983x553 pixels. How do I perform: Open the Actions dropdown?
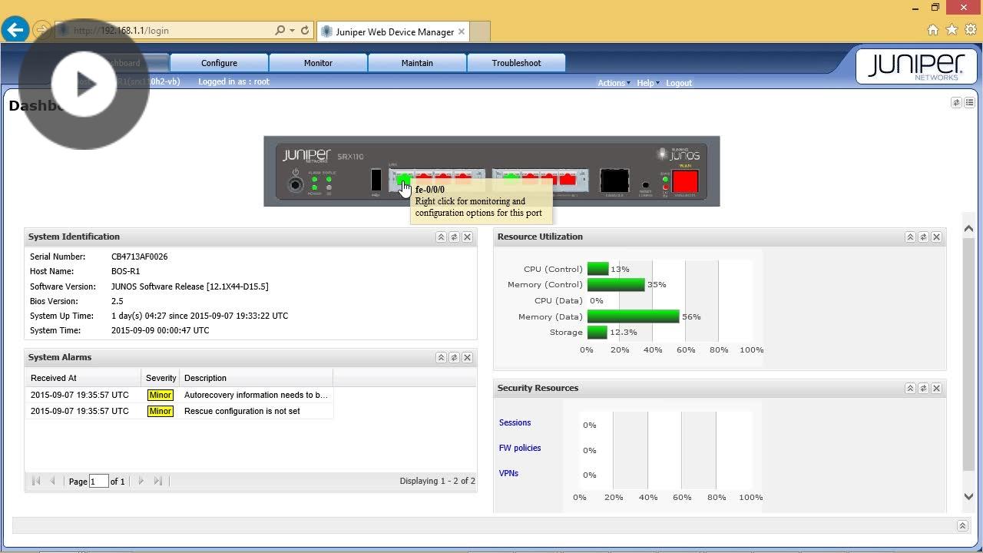point(611,82)
